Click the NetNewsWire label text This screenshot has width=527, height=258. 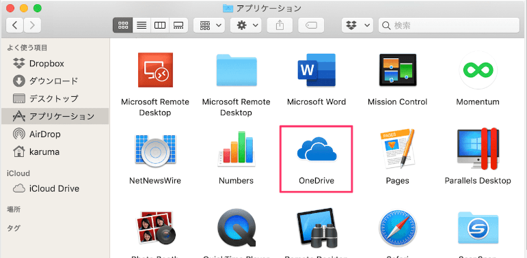pyautogui.click(x=155, y=181)
